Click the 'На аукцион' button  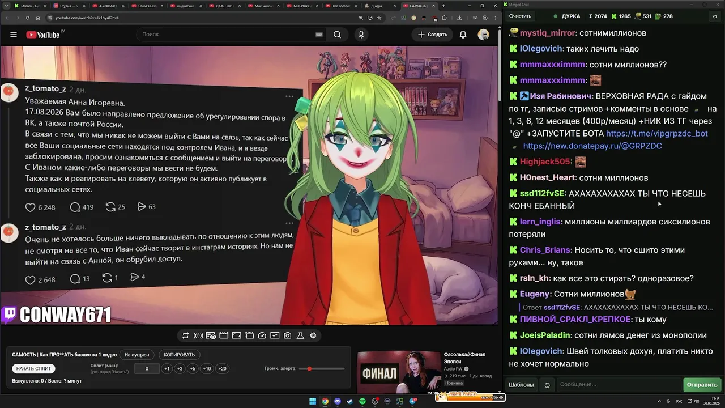click(x=137, y=355)
